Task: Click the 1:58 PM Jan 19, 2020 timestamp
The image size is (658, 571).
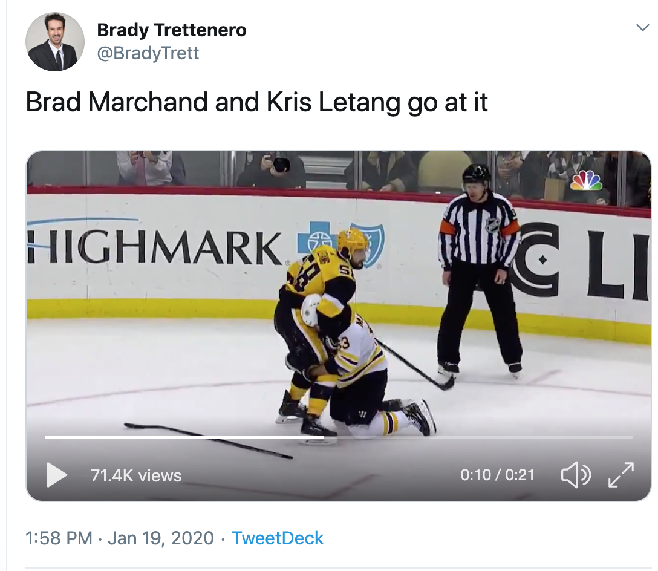Action: click(120, 538)
